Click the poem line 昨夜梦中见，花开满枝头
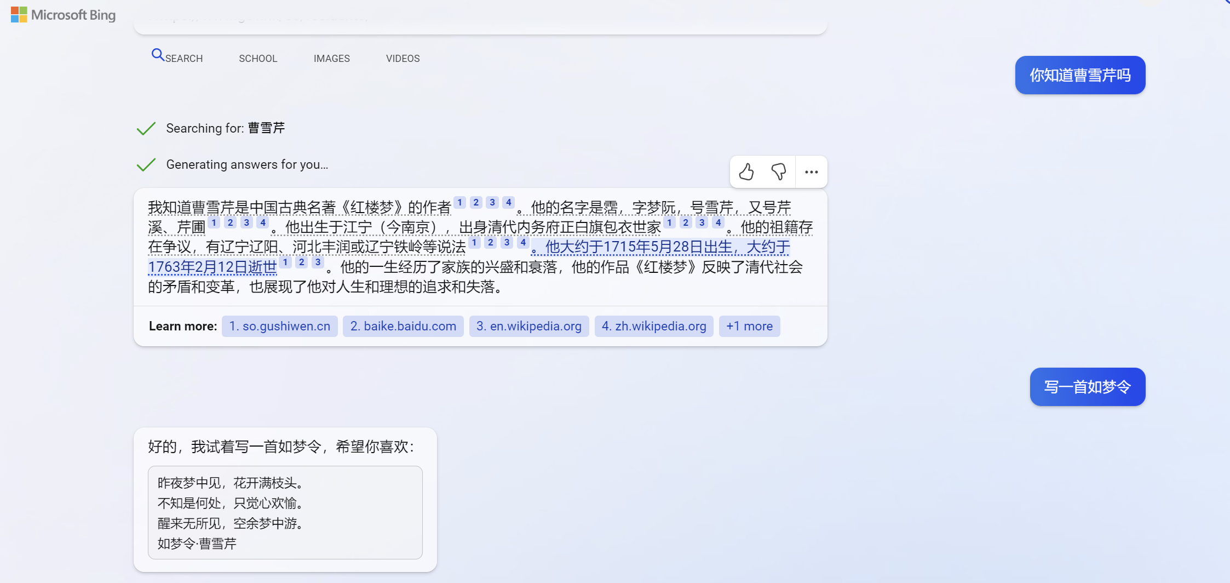Screen dimensions: 1230x583 pos(231,483)
